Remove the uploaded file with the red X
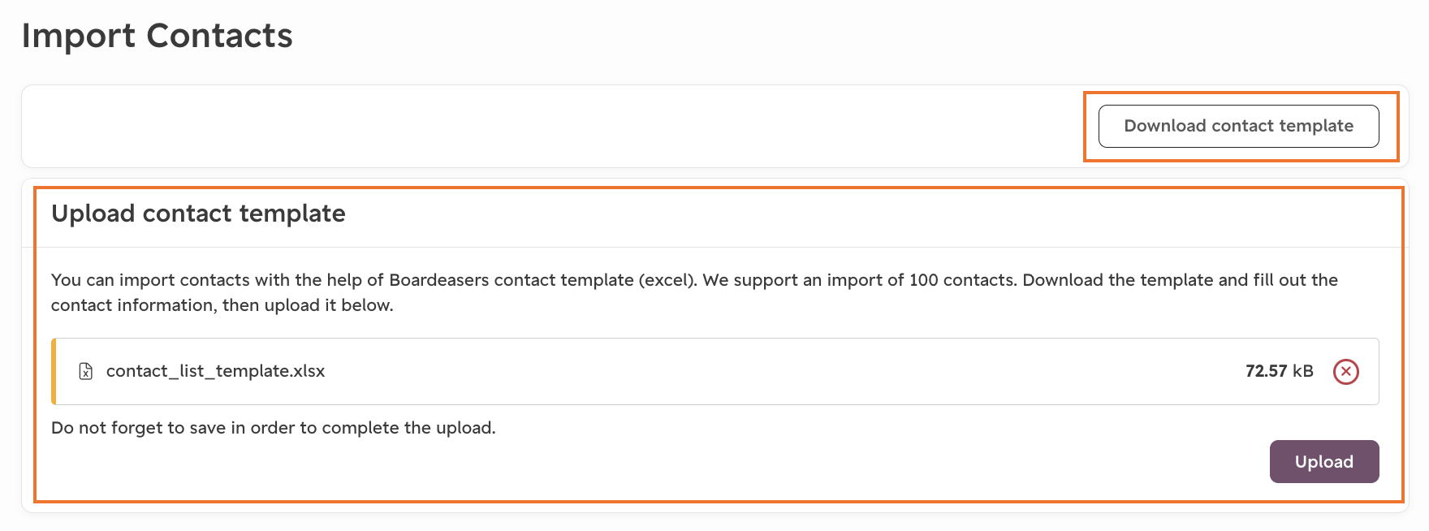Screen dimensions: 1429x531 (1345, 372)
